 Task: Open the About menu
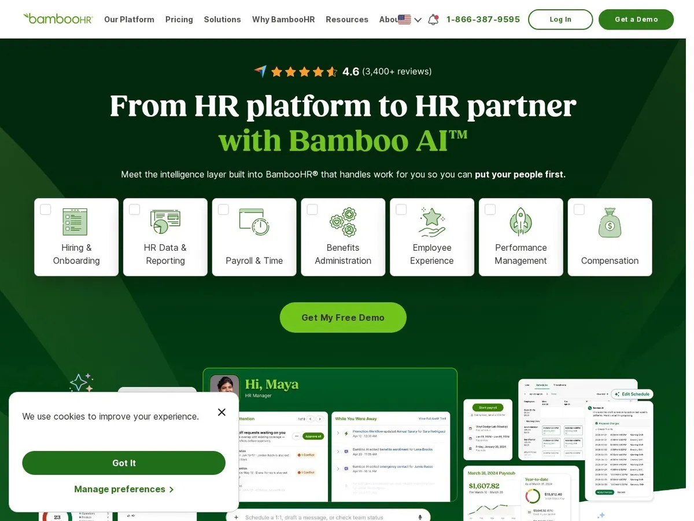point(388,20)
